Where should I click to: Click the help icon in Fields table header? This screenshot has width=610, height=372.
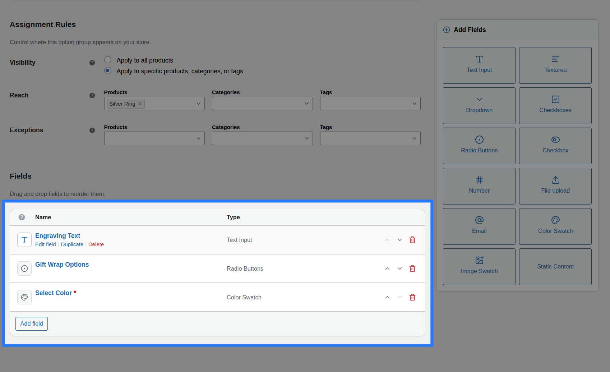click(x=22, y=217)
